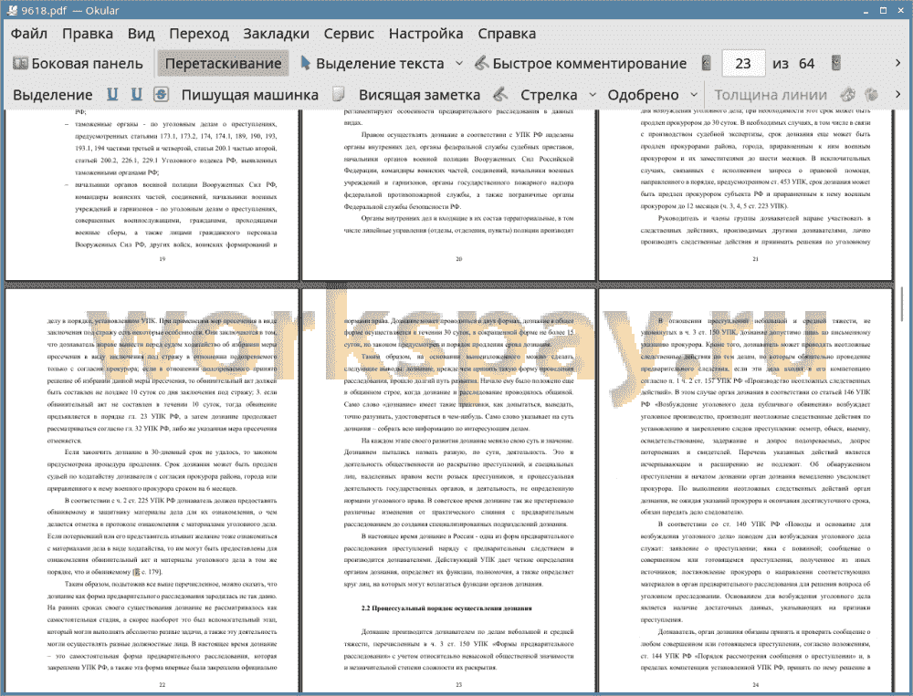Screen dimensions: 913x696
Task: Go to the next page arrow
Action: (836, 63)
